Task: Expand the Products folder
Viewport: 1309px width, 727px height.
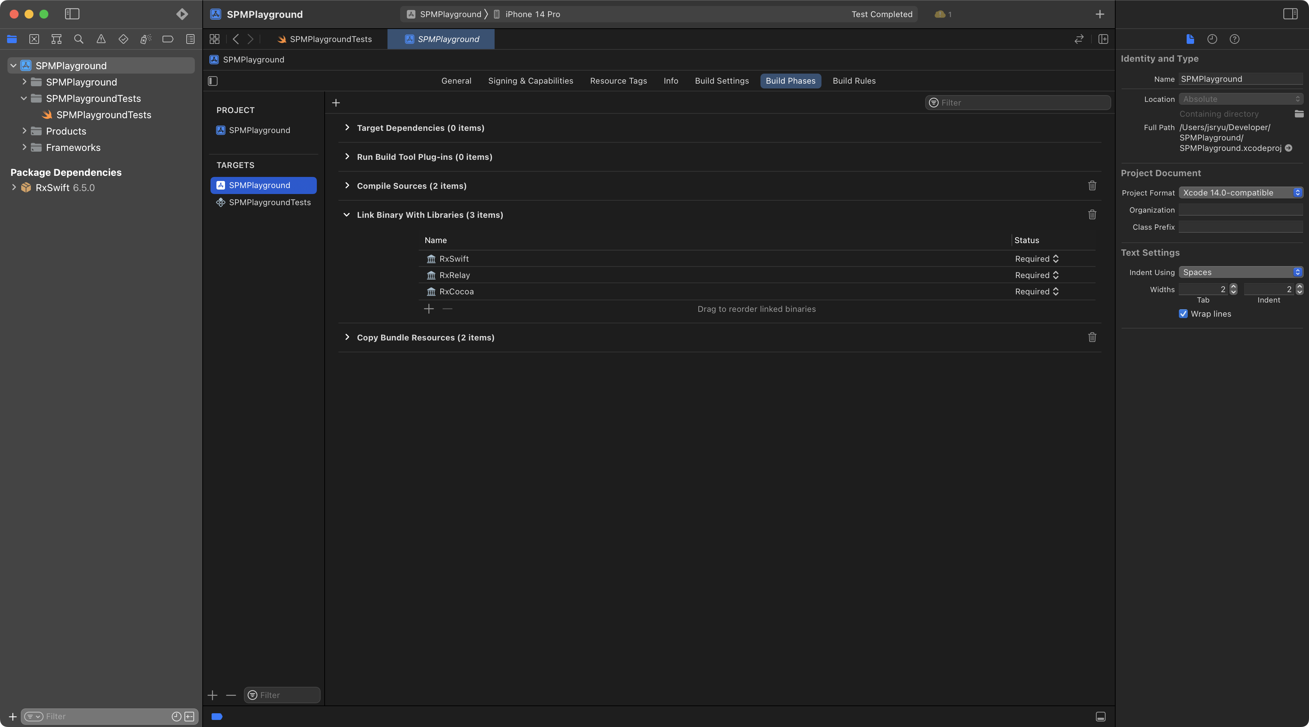Action: [24, 130]
